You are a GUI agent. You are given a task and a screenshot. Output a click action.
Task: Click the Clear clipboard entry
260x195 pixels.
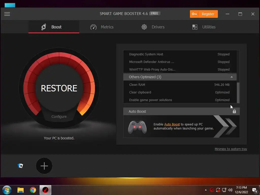180,92
